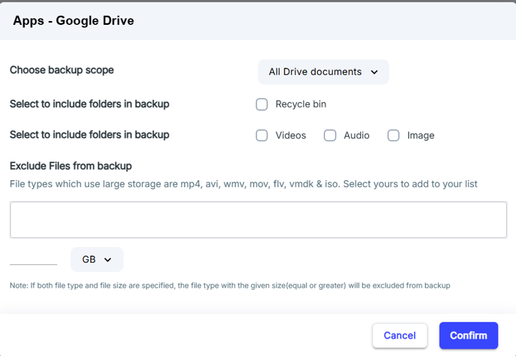Toggle the Image checkbox
The height and width of the screenshot is (356, 516).
pyautogui.click(x=393, y=135)
